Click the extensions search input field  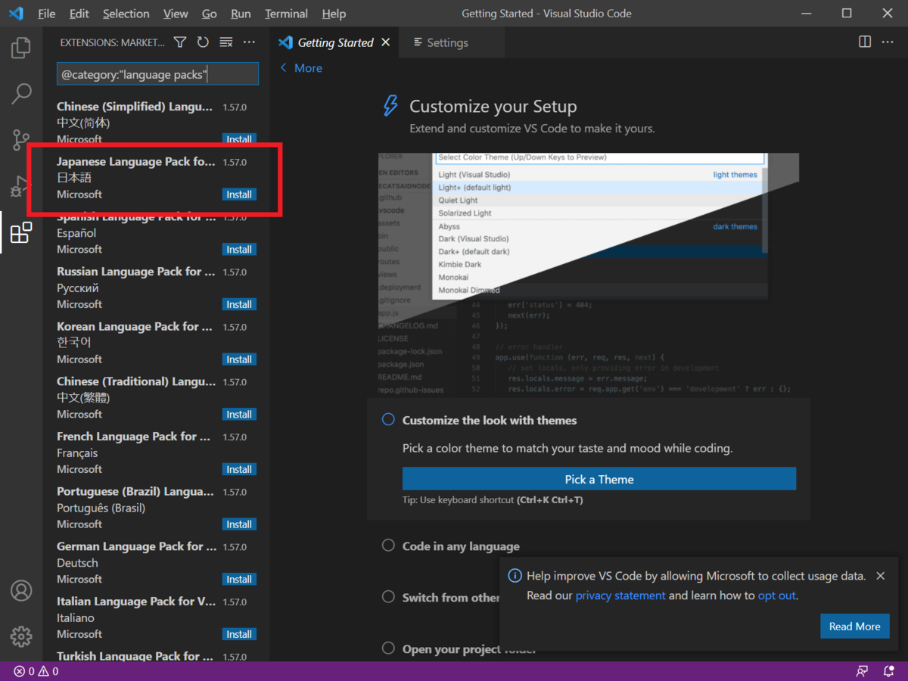[157, 73]
